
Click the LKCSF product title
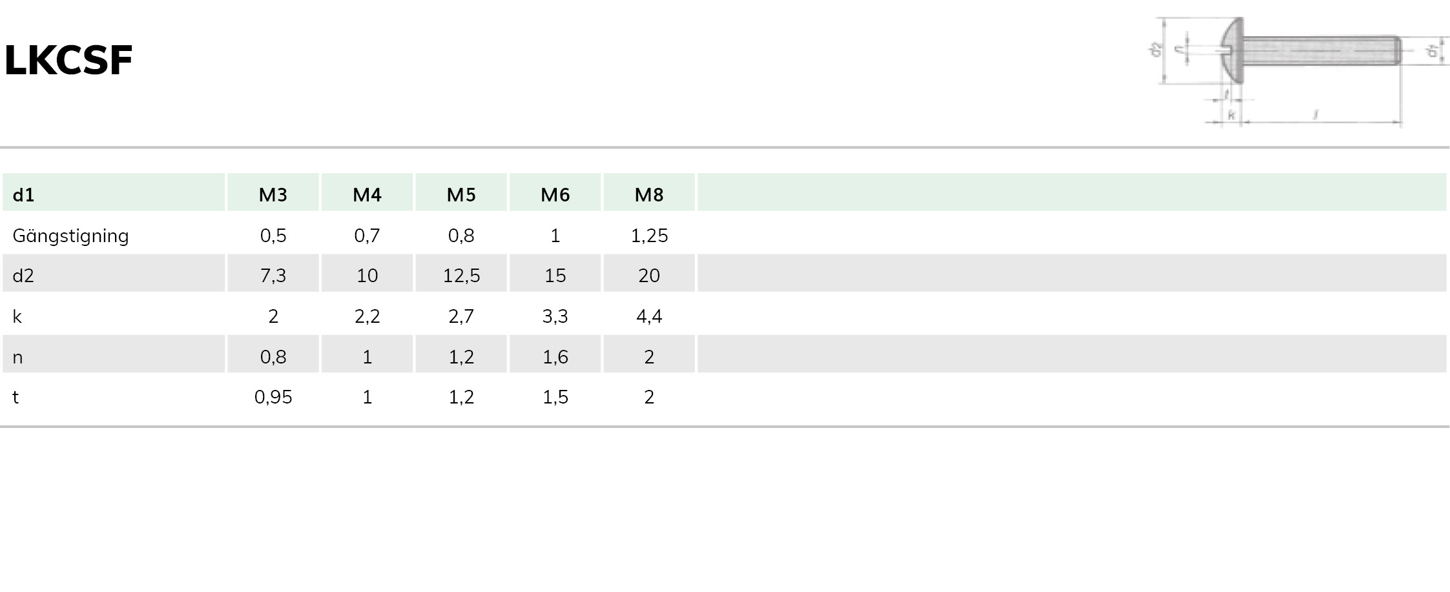point(68,61)
